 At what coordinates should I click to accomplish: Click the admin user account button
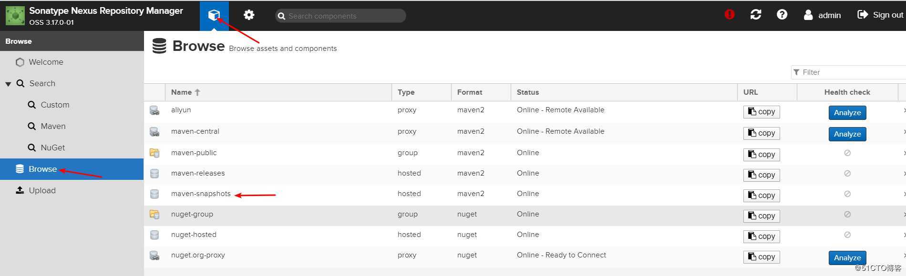822,15
